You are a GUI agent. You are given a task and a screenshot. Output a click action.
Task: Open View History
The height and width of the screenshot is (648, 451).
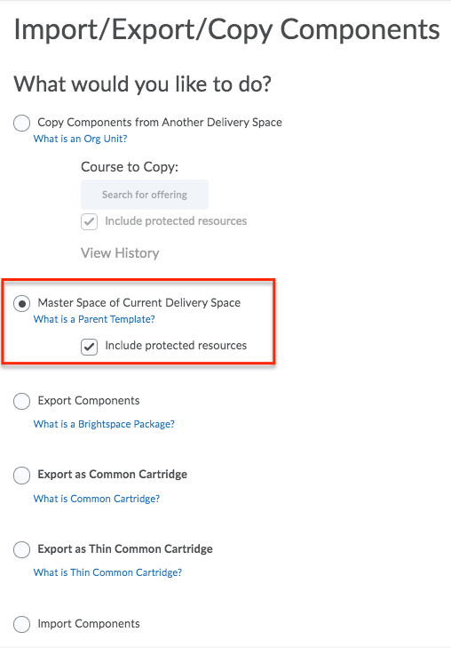(x=120, y=253)
